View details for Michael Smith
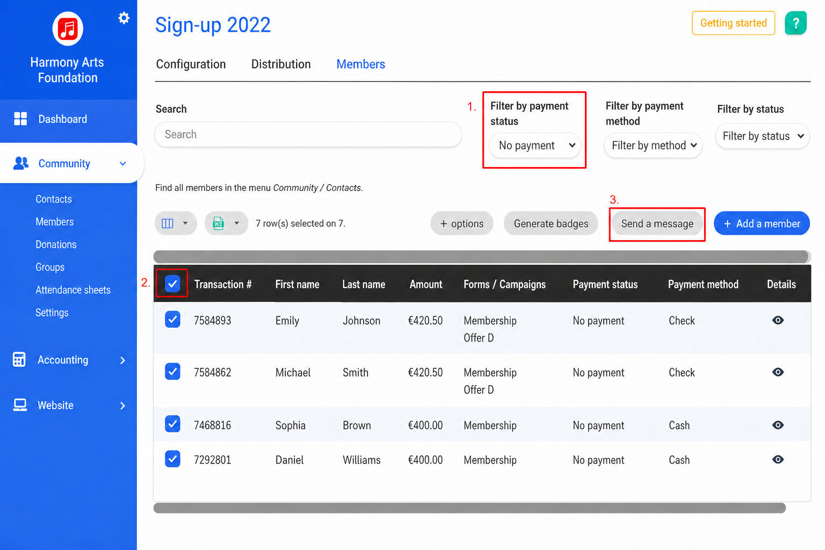Viewport: 825px width, 550px height. [x=778, y=372]
